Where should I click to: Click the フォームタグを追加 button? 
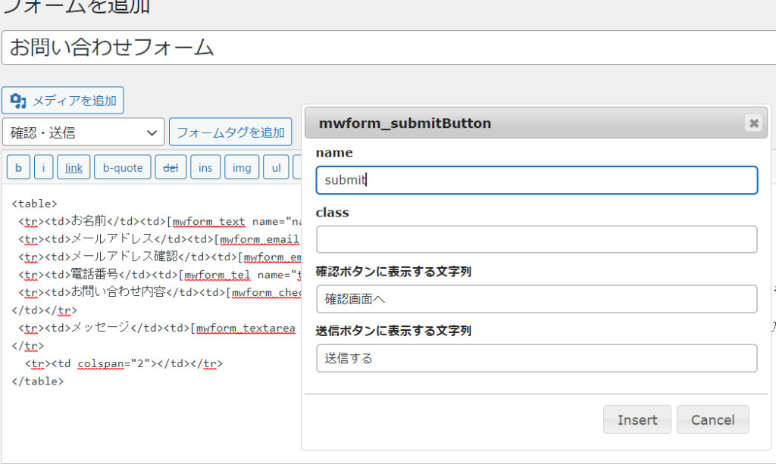[230, 132]
